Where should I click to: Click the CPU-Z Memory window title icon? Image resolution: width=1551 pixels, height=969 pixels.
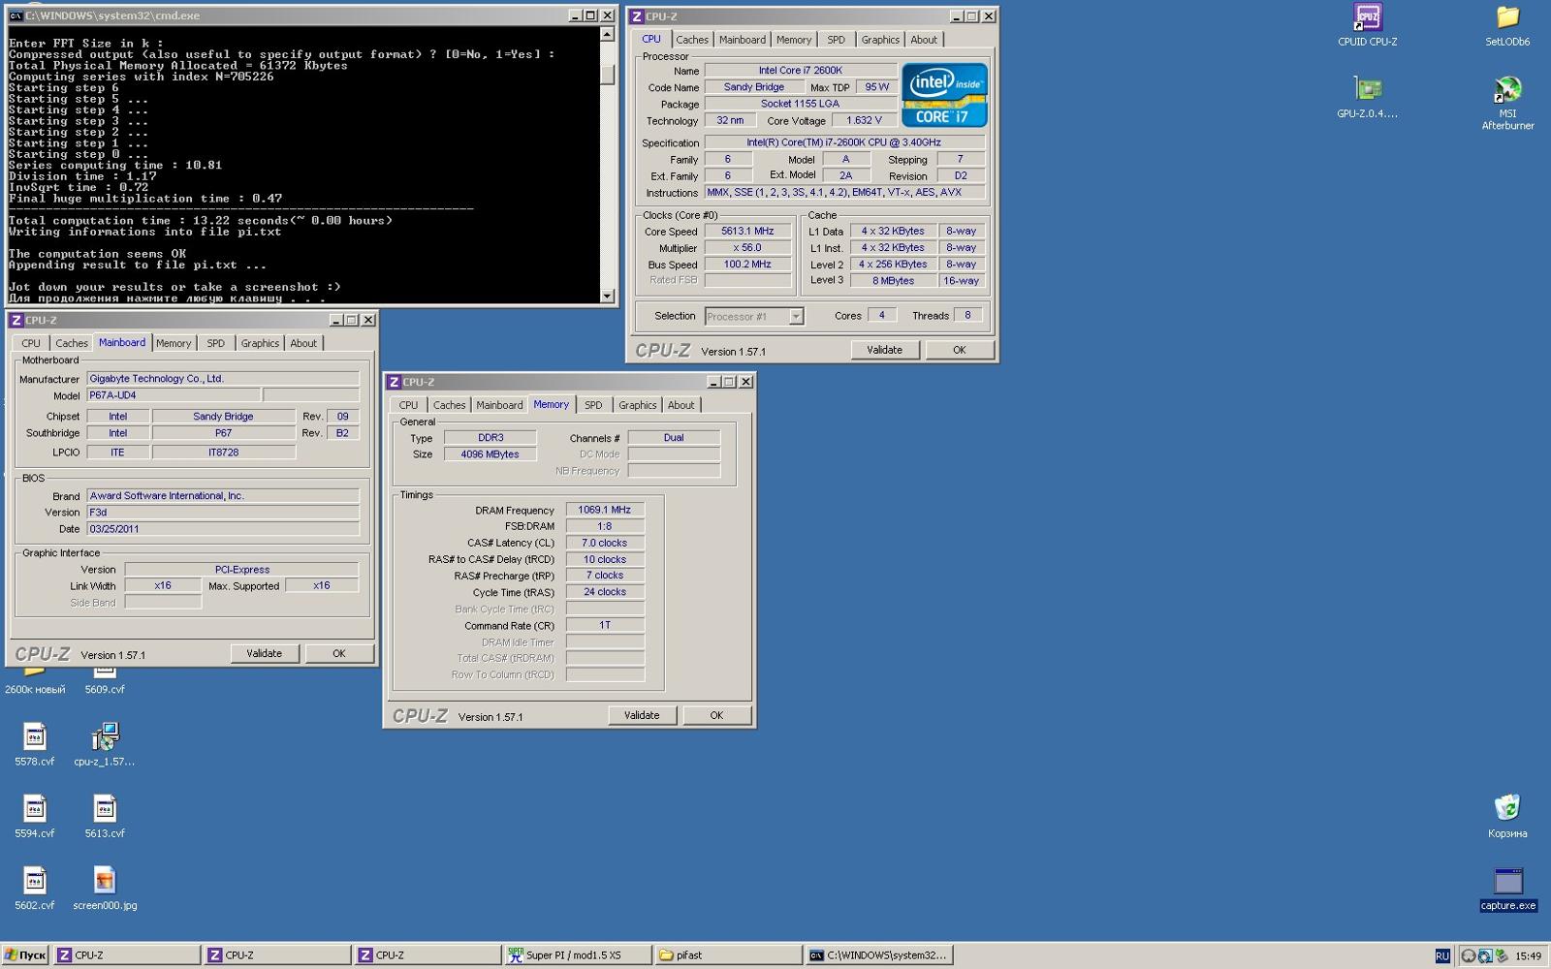tap(394, 382)
